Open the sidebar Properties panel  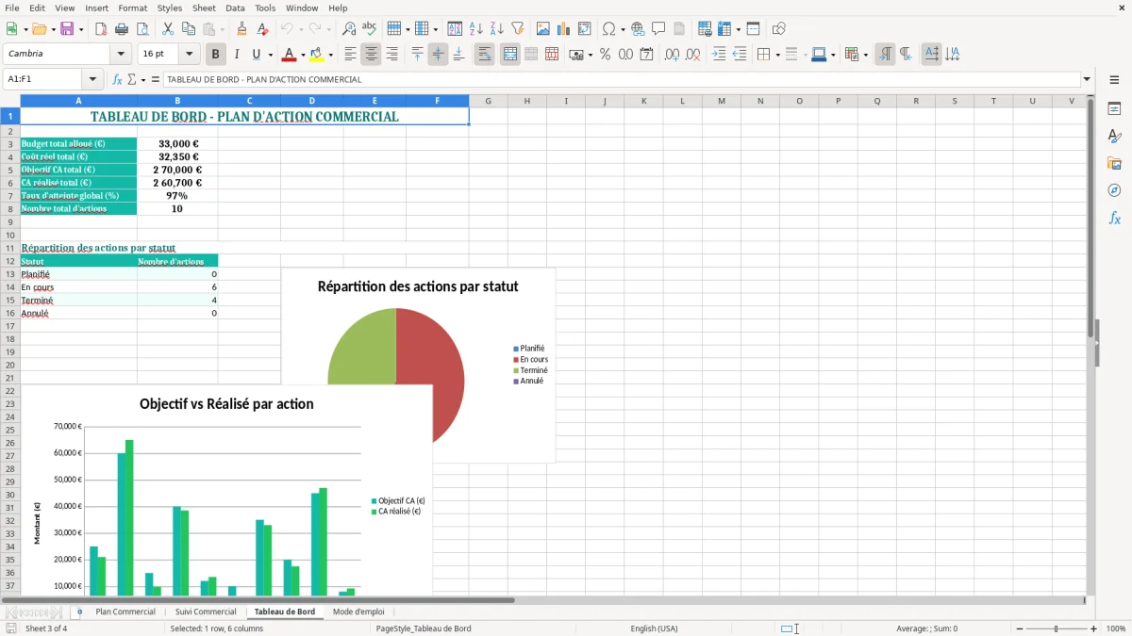pyautogui.click(x=1114, y=109)
